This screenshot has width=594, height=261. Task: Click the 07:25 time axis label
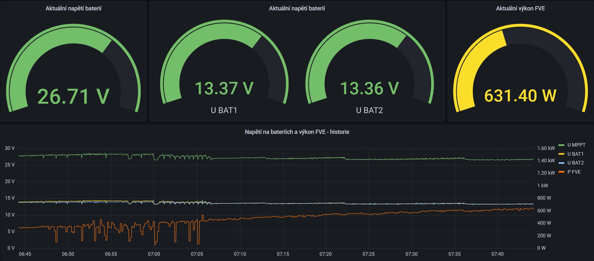tap(369, 254)
